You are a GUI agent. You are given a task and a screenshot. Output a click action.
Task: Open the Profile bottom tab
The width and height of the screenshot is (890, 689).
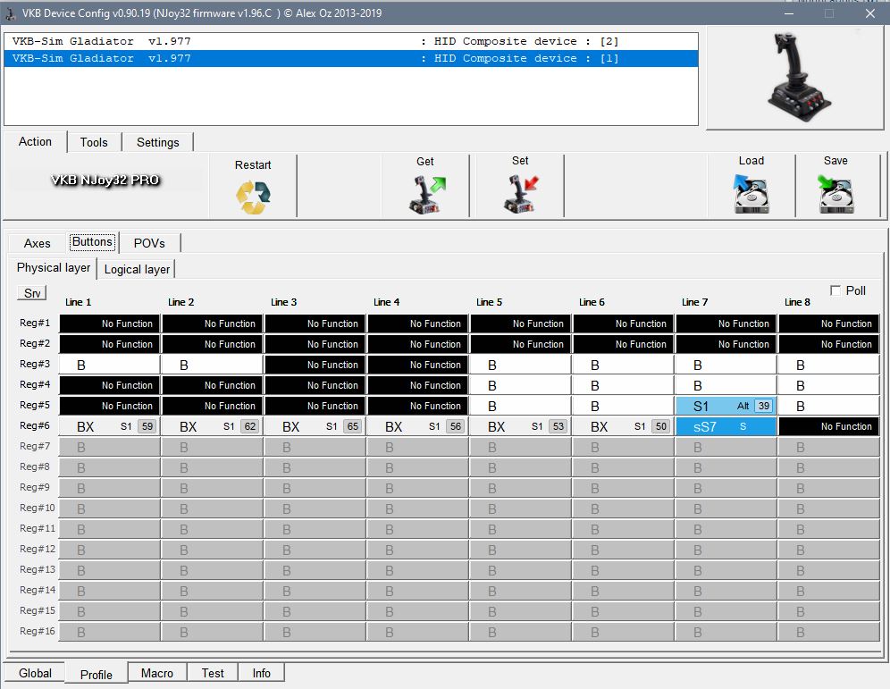(96, 674)
